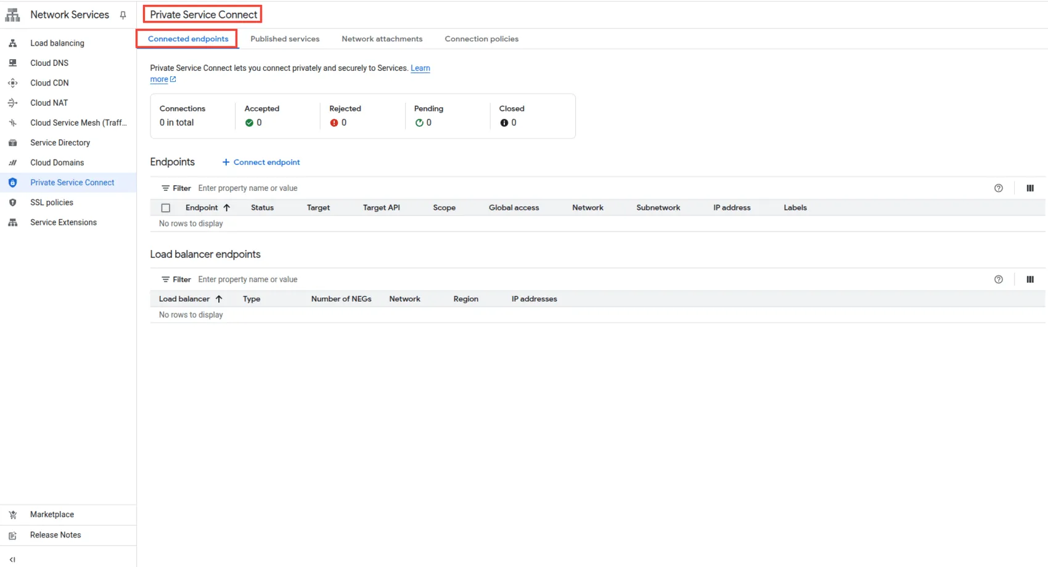
Task: Open column display options for Endpoints table
Action: (x=1030, y=188)
